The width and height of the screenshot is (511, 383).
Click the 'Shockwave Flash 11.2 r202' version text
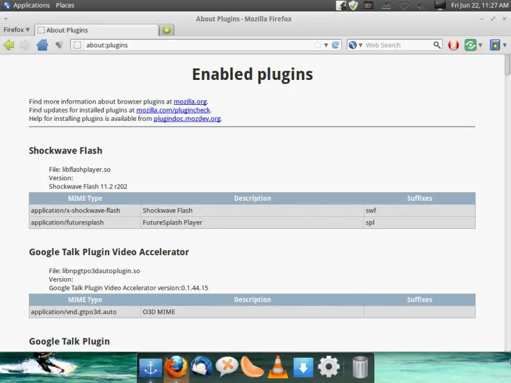coord(88,187)
